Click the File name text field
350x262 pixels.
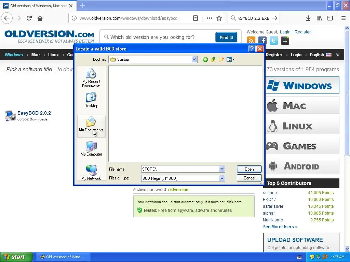(x=180, y=169)
